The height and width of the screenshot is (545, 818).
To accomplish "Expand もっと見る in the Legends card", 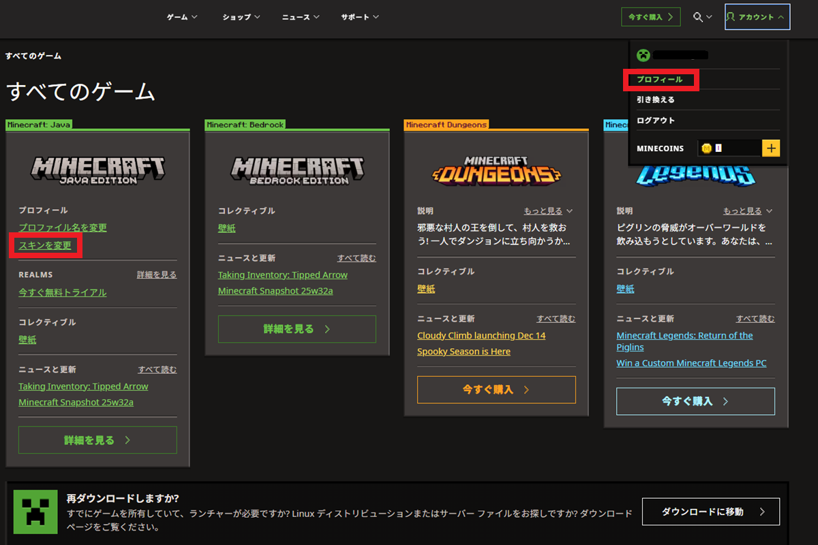I will coord(748,211).
